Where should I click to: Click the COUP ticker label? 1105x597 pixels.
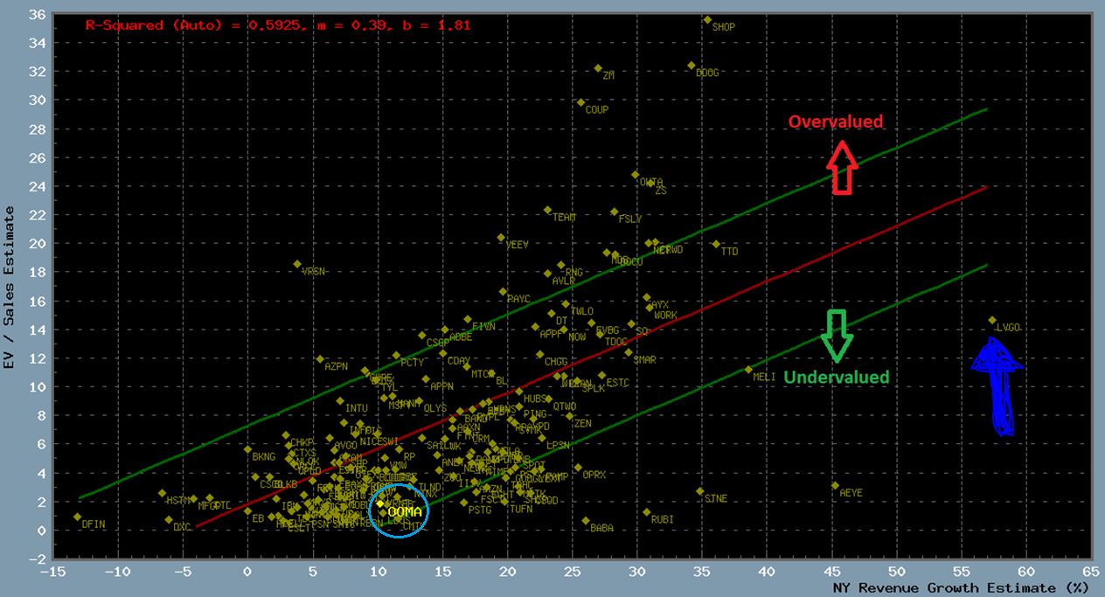tap(597, 110)
